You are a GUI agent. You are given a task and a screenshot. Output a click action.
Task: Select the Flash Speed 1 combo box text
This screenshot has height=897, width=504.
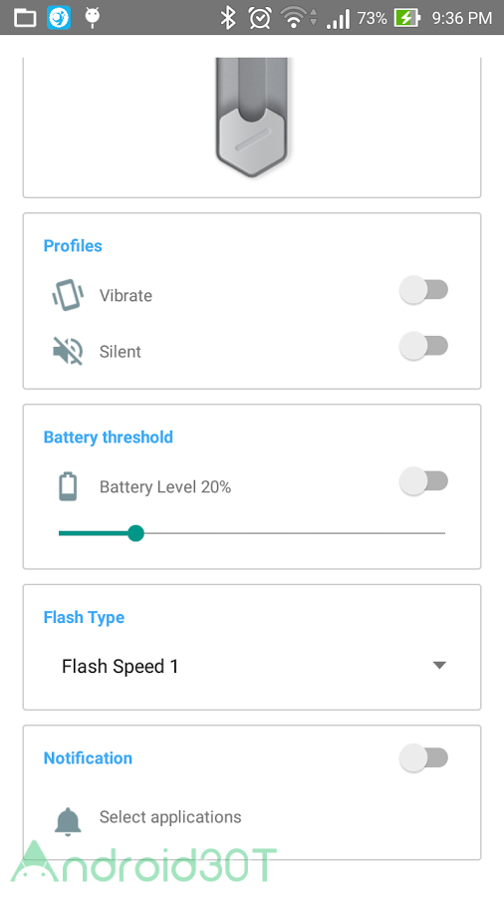120,666
